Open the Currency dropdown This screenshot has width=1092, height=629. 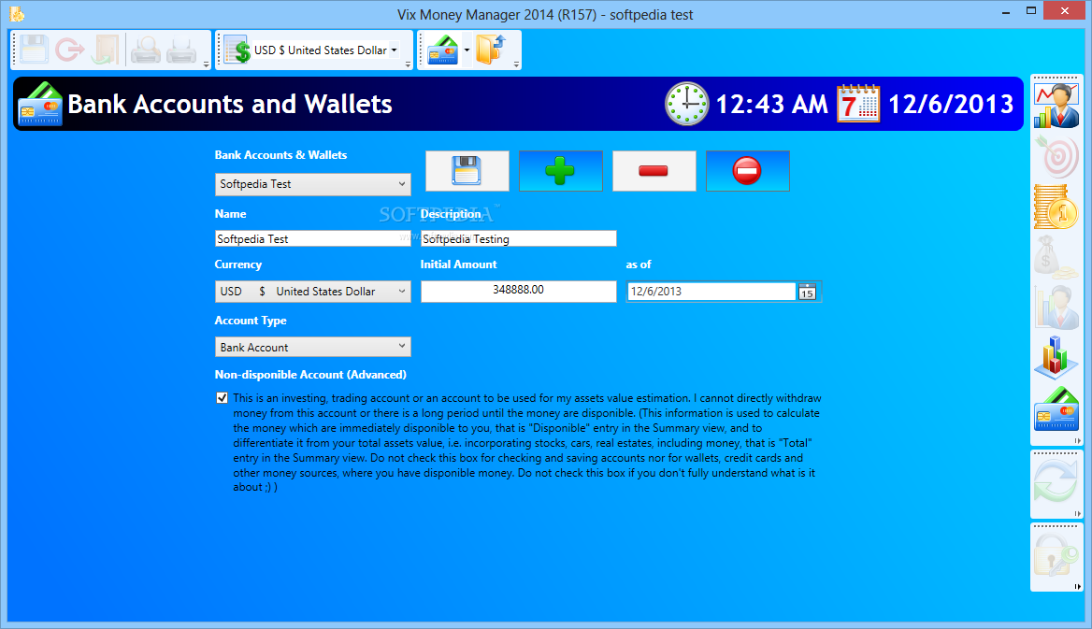pos(312,292)
